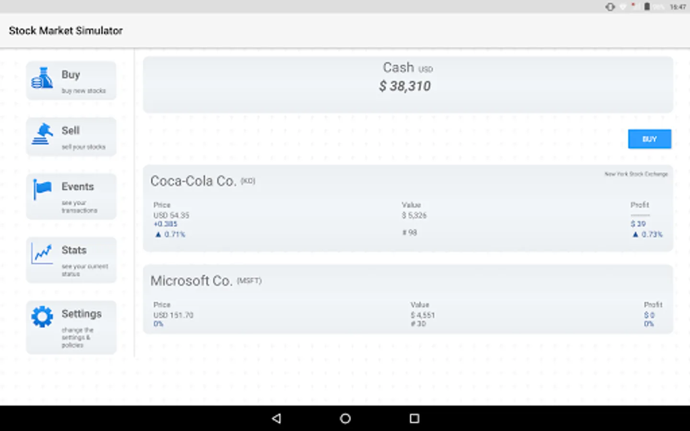Click 'change the settings & policies' subtitle
Image resolution: width=690 pixels, height=431 pixels.
[x=77, y=338]
